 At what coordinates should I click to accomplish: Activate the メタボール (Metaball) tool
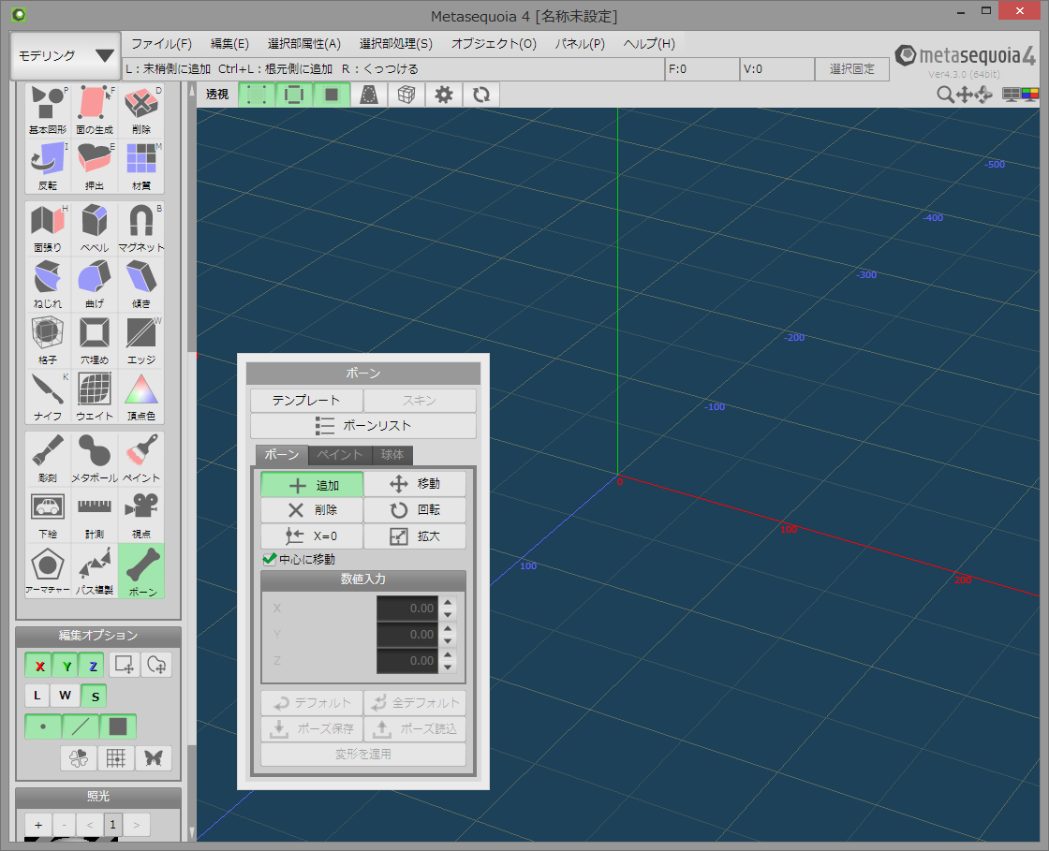pyautogui.click(x=94, y=459)
